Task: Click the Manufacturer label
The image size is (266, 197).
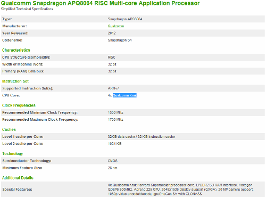Action: click(x=14, y=26)
